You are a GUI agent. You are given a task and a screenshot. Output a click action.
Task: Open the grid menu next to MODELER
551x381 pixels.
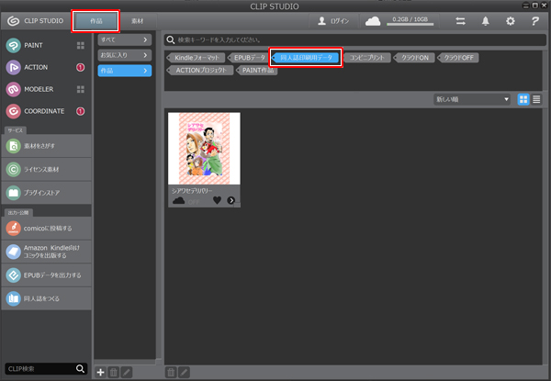pyautogui.click(x=81, y=89)
